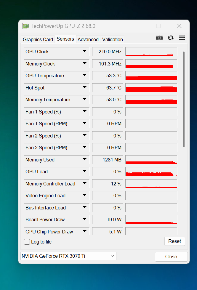Click the Board Power Draw graph

(x=151, y=219)
